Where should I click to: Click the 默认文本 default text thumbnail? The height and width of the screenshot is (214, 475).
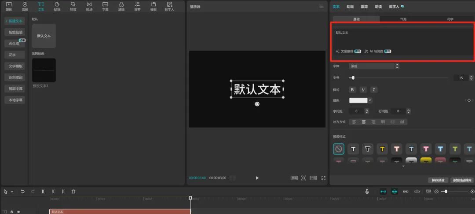tap(44, 36)
